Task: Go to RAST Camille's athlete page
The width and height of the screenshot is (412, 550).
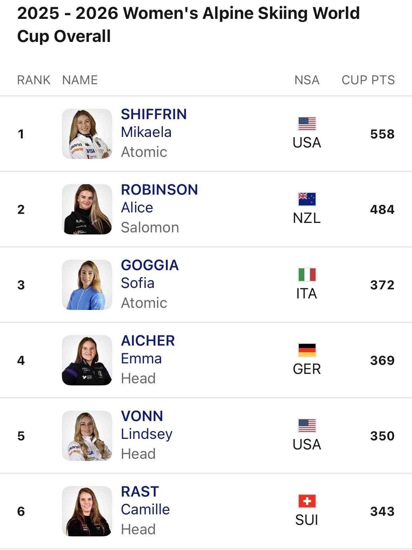Action: [x=145, y=500]
